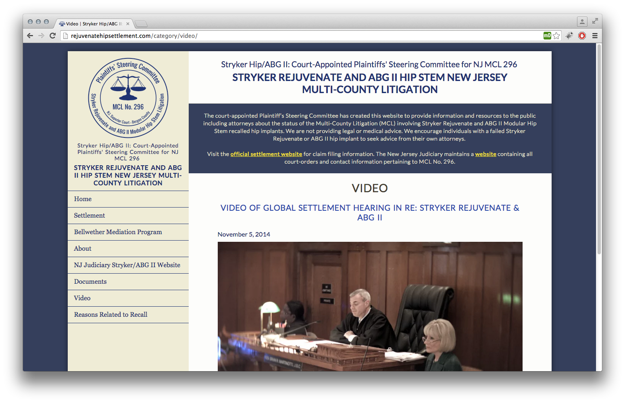
Task: Open the Chrome hamburger menu
Action: pos(595,35)
